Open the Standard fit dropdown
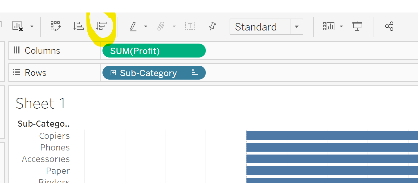 (x=296, y=27)
